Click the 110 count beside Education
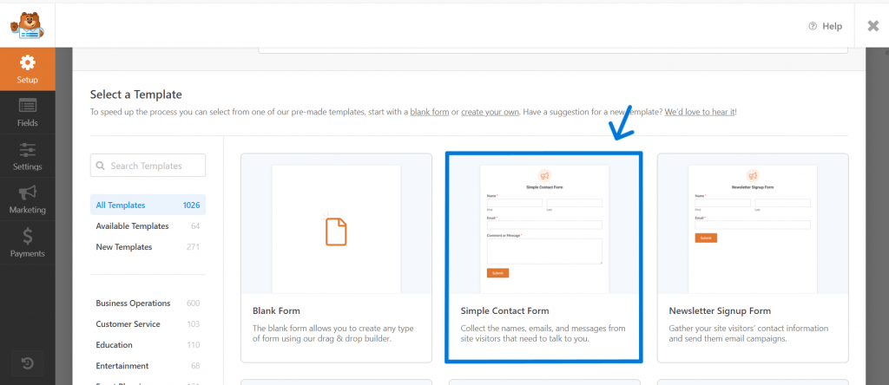889x385 pixels. [x=194, y=345]
